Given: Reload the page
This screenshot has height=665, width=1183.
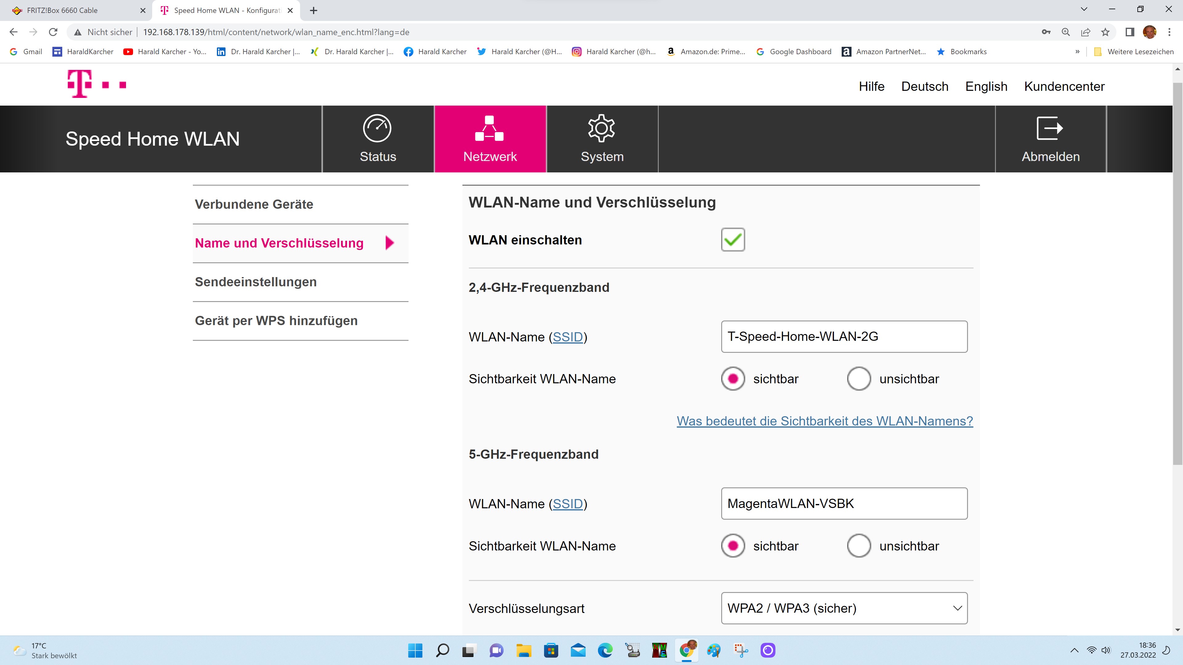Looking at the screenshot, I should (x=53, y=32).
